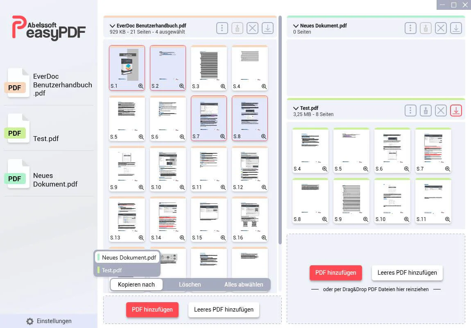Click download icon of EverDoc Benutzerhandbuch.pdf
The height and width of the screenshot is (328, 471).
point(267,28)
